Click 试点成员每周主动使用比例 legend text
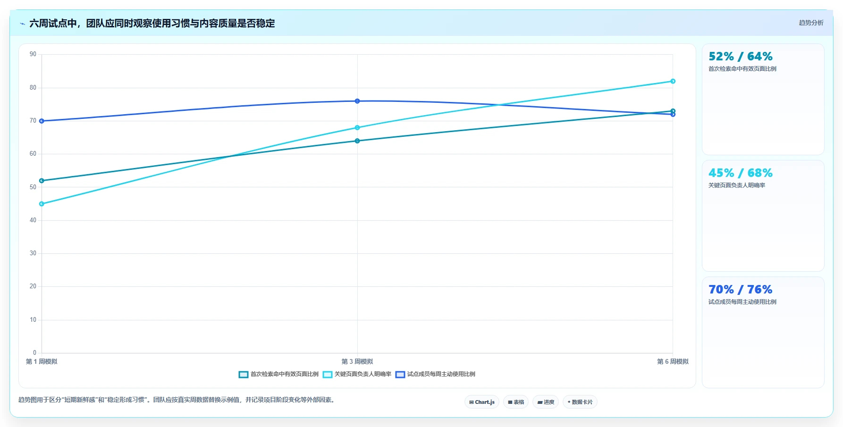Image resolution: width=843 pixels, height=427 pixels. click(441, 374)
